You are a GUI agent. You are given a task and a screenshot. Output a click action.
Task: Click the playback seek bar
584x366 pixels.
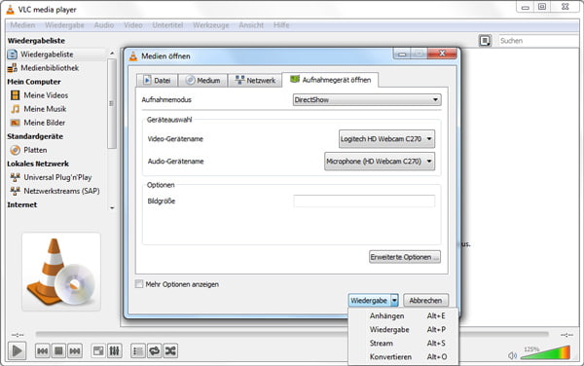click(292, 334)
